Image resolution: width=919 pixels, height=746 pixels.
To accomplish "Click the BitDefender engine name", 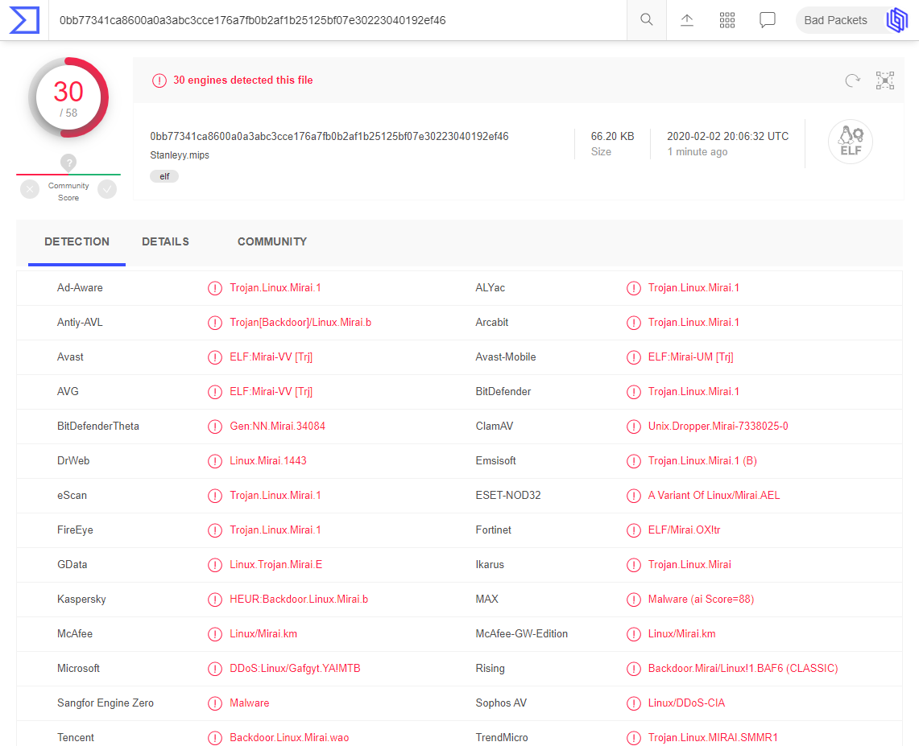I will click(503, 391).
